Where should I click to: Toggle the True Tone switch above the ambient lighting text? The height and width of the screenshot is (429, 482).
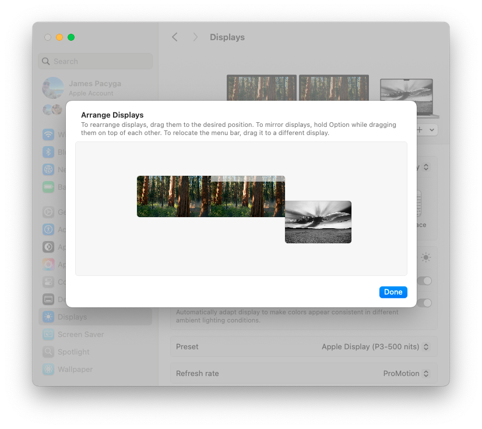click(x=425, y=303)
